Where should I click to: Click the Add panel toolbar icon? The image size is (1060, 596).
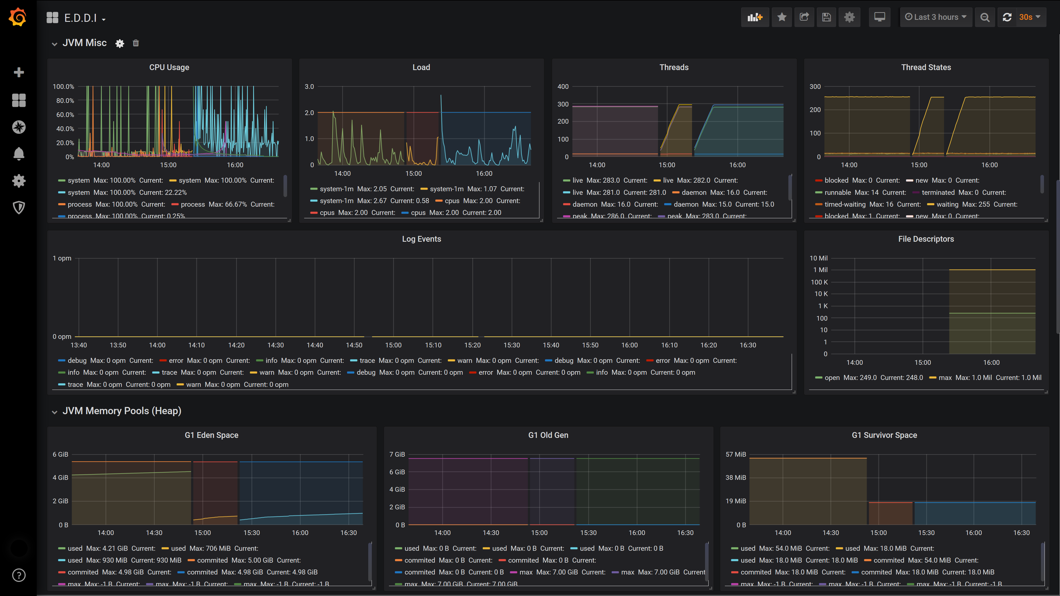click(755, 17)
